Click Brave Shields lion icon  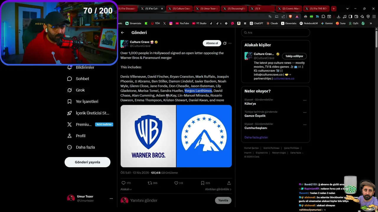[290, 16]
